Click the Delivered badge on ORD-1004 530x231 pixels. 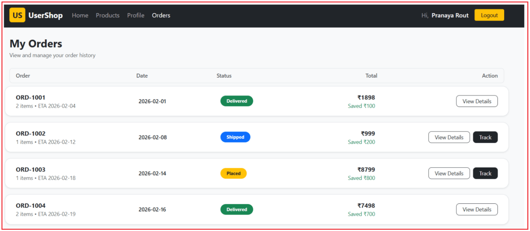click(x=237, y=209)
